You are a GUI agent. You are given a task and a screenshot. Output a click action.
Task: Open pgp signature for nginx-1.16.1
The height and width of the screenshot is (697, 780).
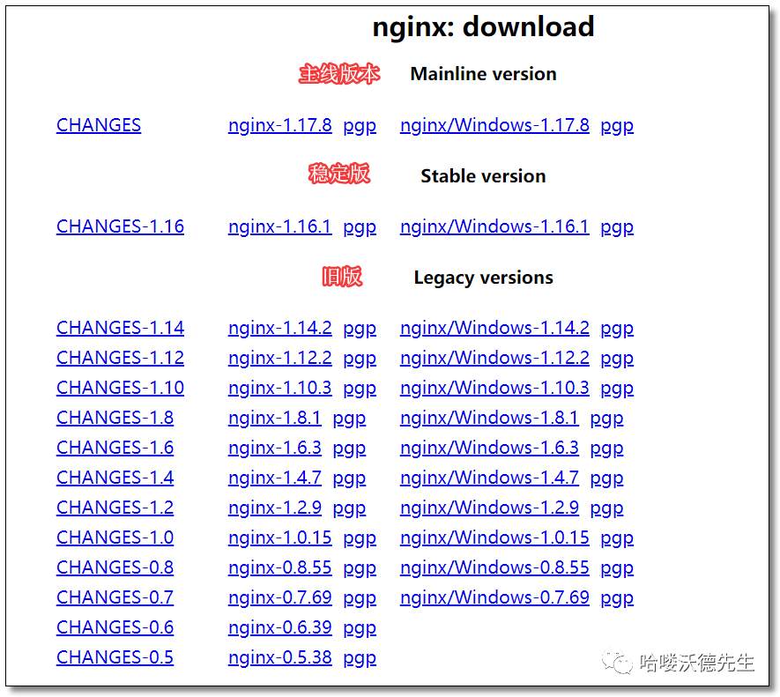point(360,228)
